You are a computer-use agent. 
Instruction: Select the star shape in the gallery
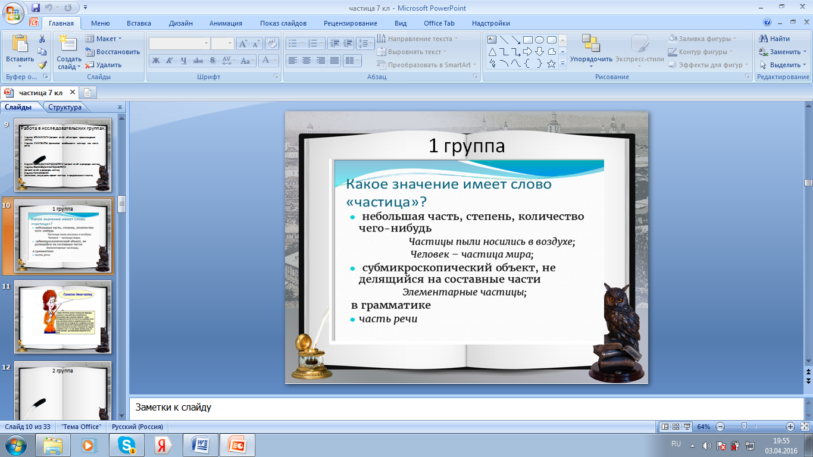(552, 64)
